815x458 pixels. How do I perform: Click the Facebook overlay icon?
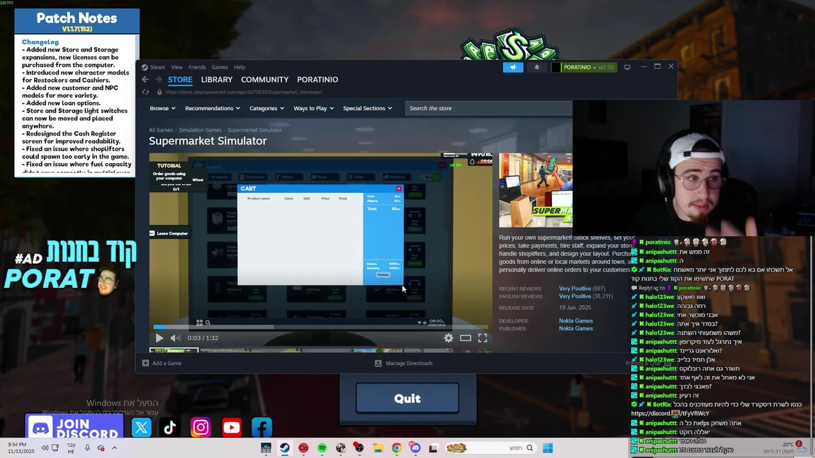(x=262, y=428)
